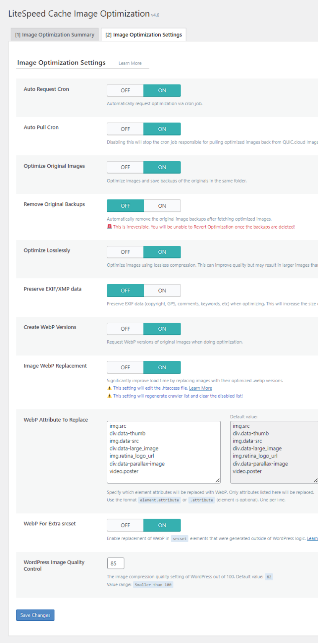The image size is (318, 643).
Task: Click the yellow warning icon about .htaccess
Action: (110, 388)
